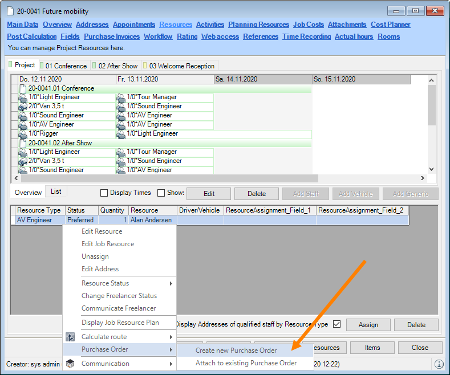Click the staff icon beside first Tour Manager
Screen dimensions: 450x375
point(121,97)
